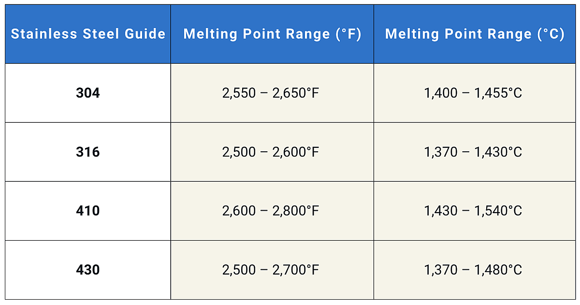The width and height of the screenshot is (580, 305).
Task: Click the 1,540°C upper value for 410
Action: pyautogui.click(x=498, y=211)
